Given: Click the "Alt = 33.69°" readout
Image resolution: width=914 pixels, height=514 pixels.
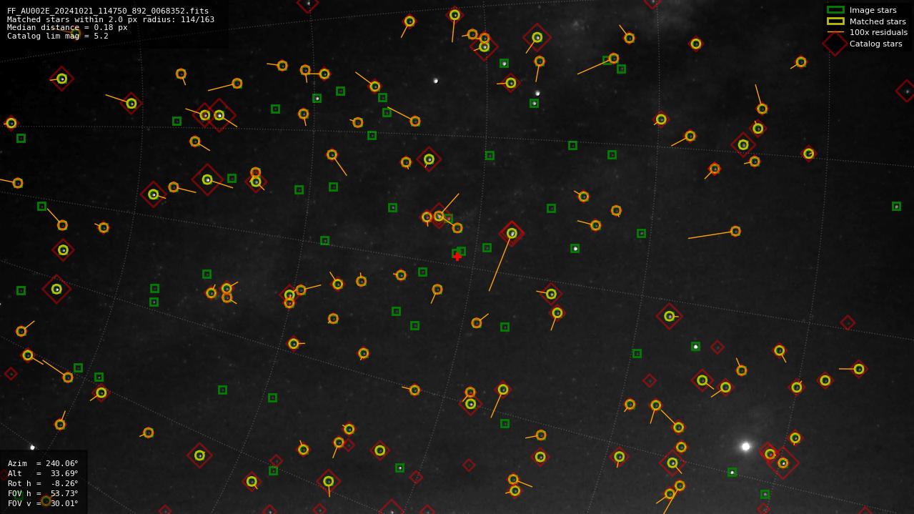Looking at the screenshot, I should (43, 473).
